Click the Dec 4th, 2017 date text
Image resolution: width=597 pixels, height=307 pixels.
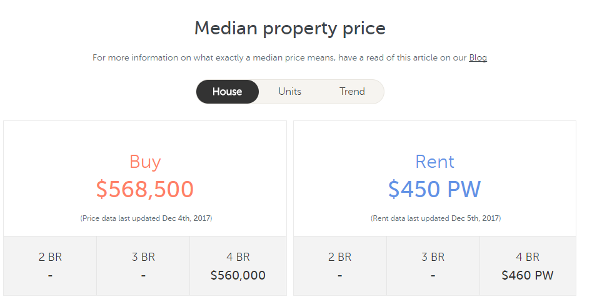pos(186,218)
